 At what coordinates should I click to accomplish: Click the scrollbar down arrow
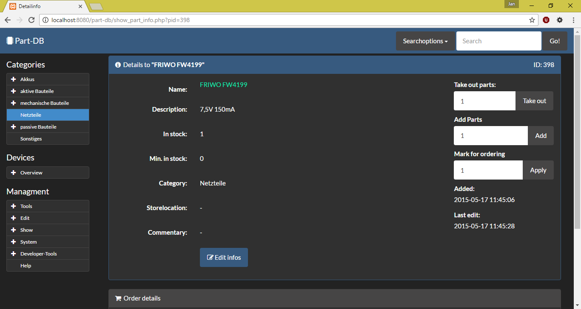tap(578, 306)
